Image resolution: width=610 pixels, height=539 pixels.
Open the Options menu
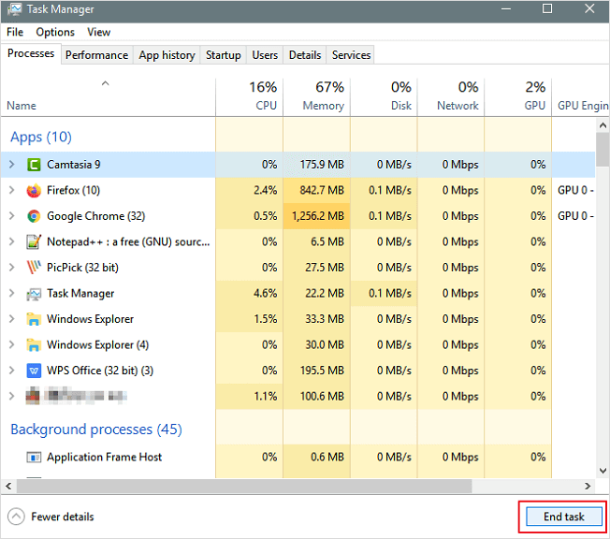point(55,32)
